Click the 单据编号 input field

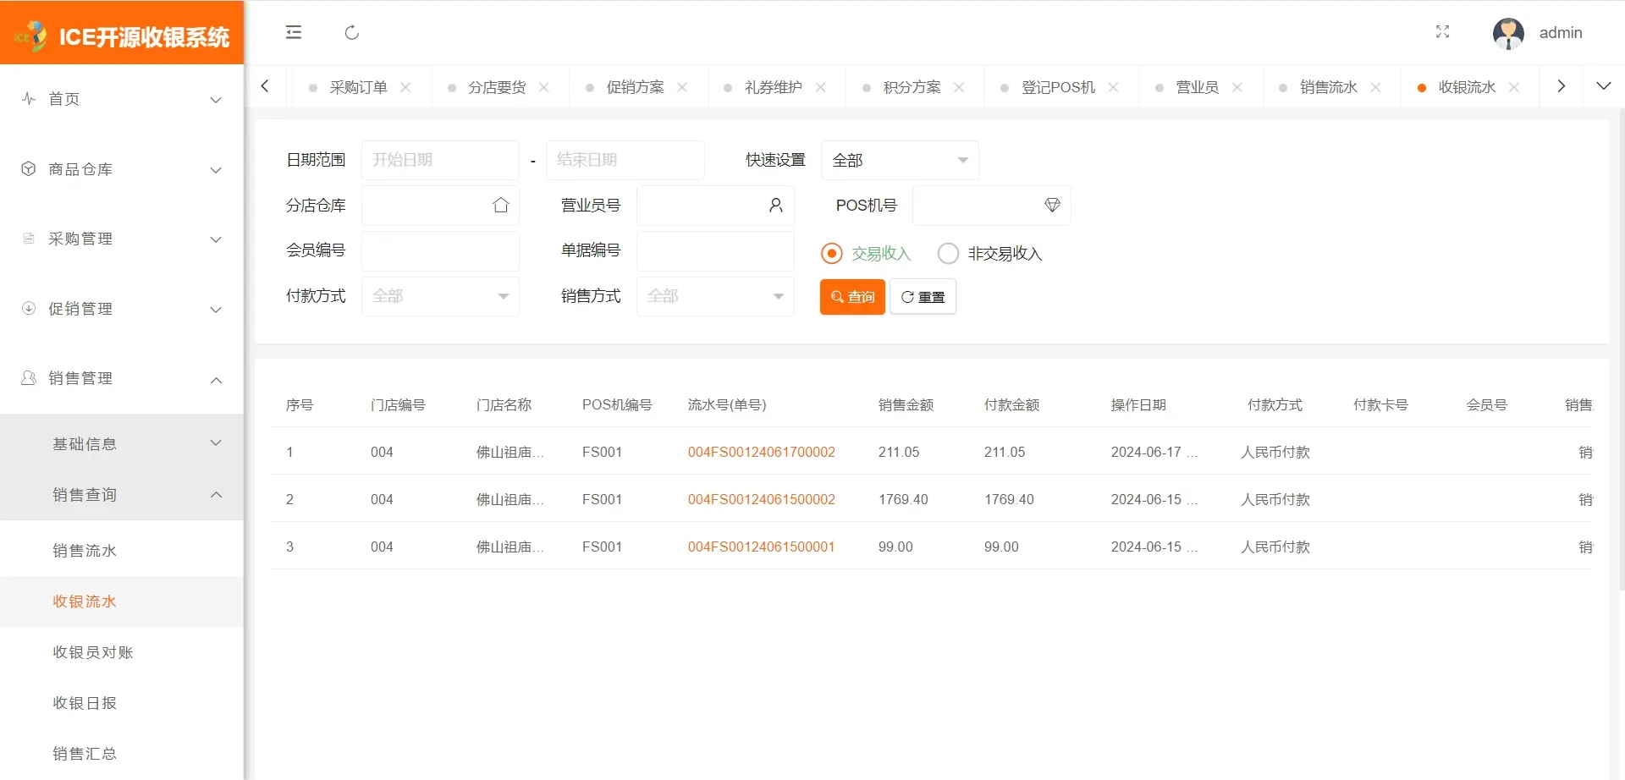tap(715, 251)
